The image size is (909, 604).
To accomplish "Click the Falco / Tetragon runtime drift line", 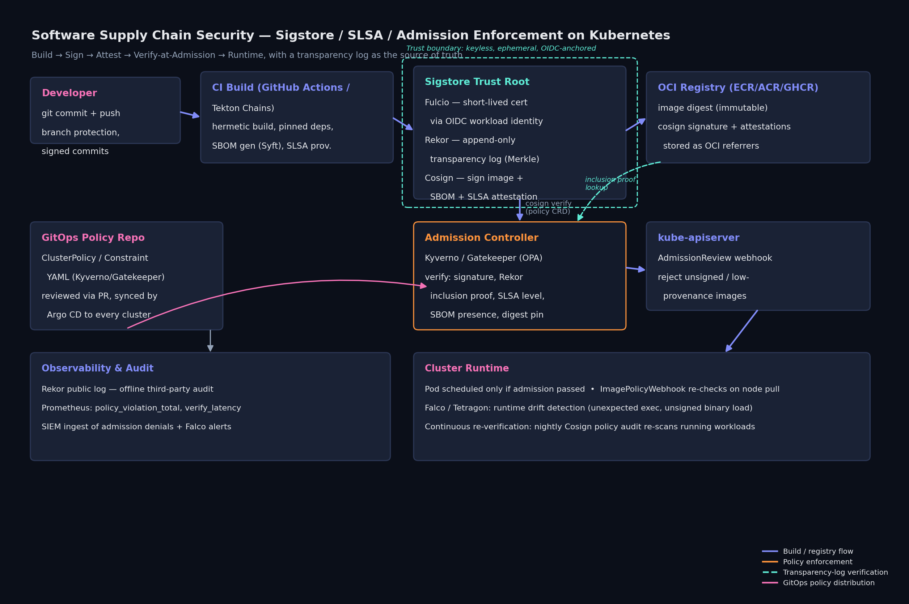I will (588, 408).
